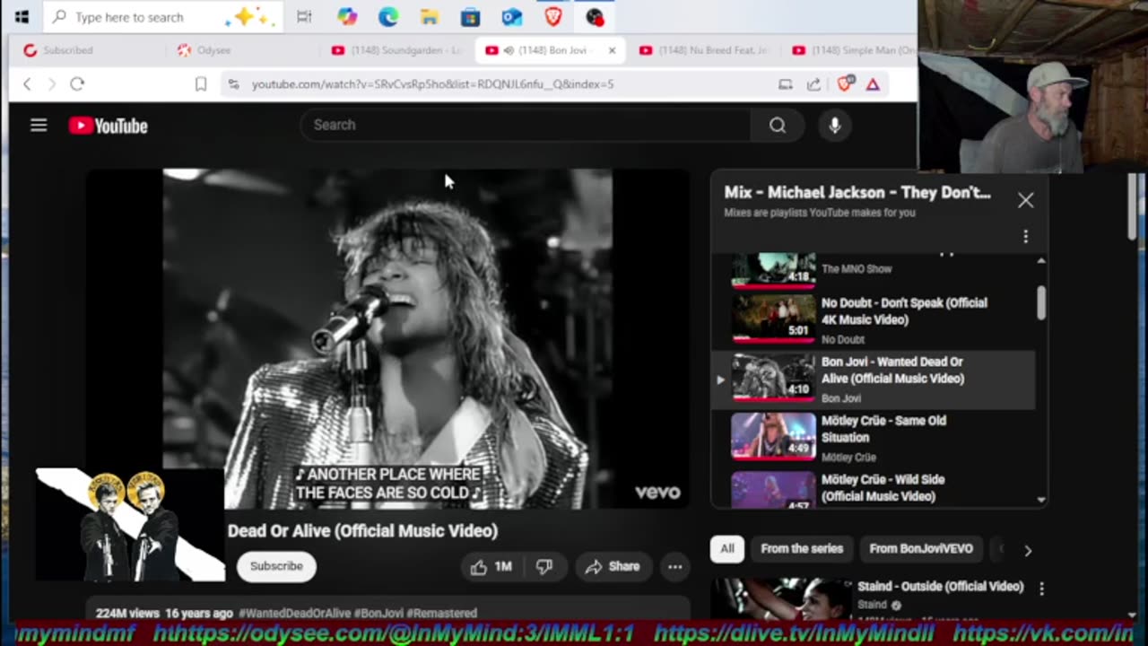The image size is (1148, 646).
Task: Reload the current YouTube page
Action: pyautogui.click(x=77, y=83)
